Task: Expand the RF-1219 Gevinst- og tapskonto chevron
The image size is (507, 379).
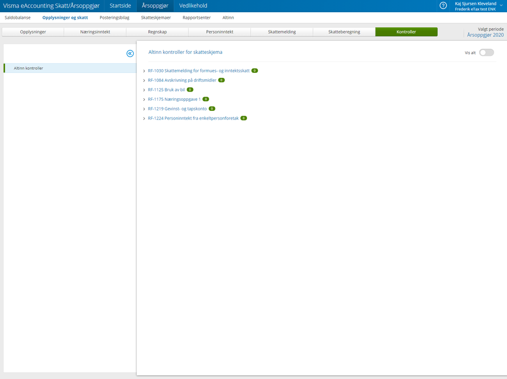Action: click(x=144, y=109)
